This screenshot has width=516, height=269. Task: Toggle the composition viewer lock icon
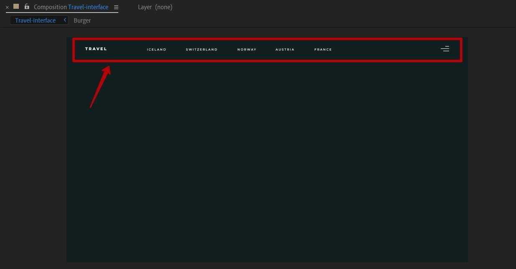(x=27, y=7)
